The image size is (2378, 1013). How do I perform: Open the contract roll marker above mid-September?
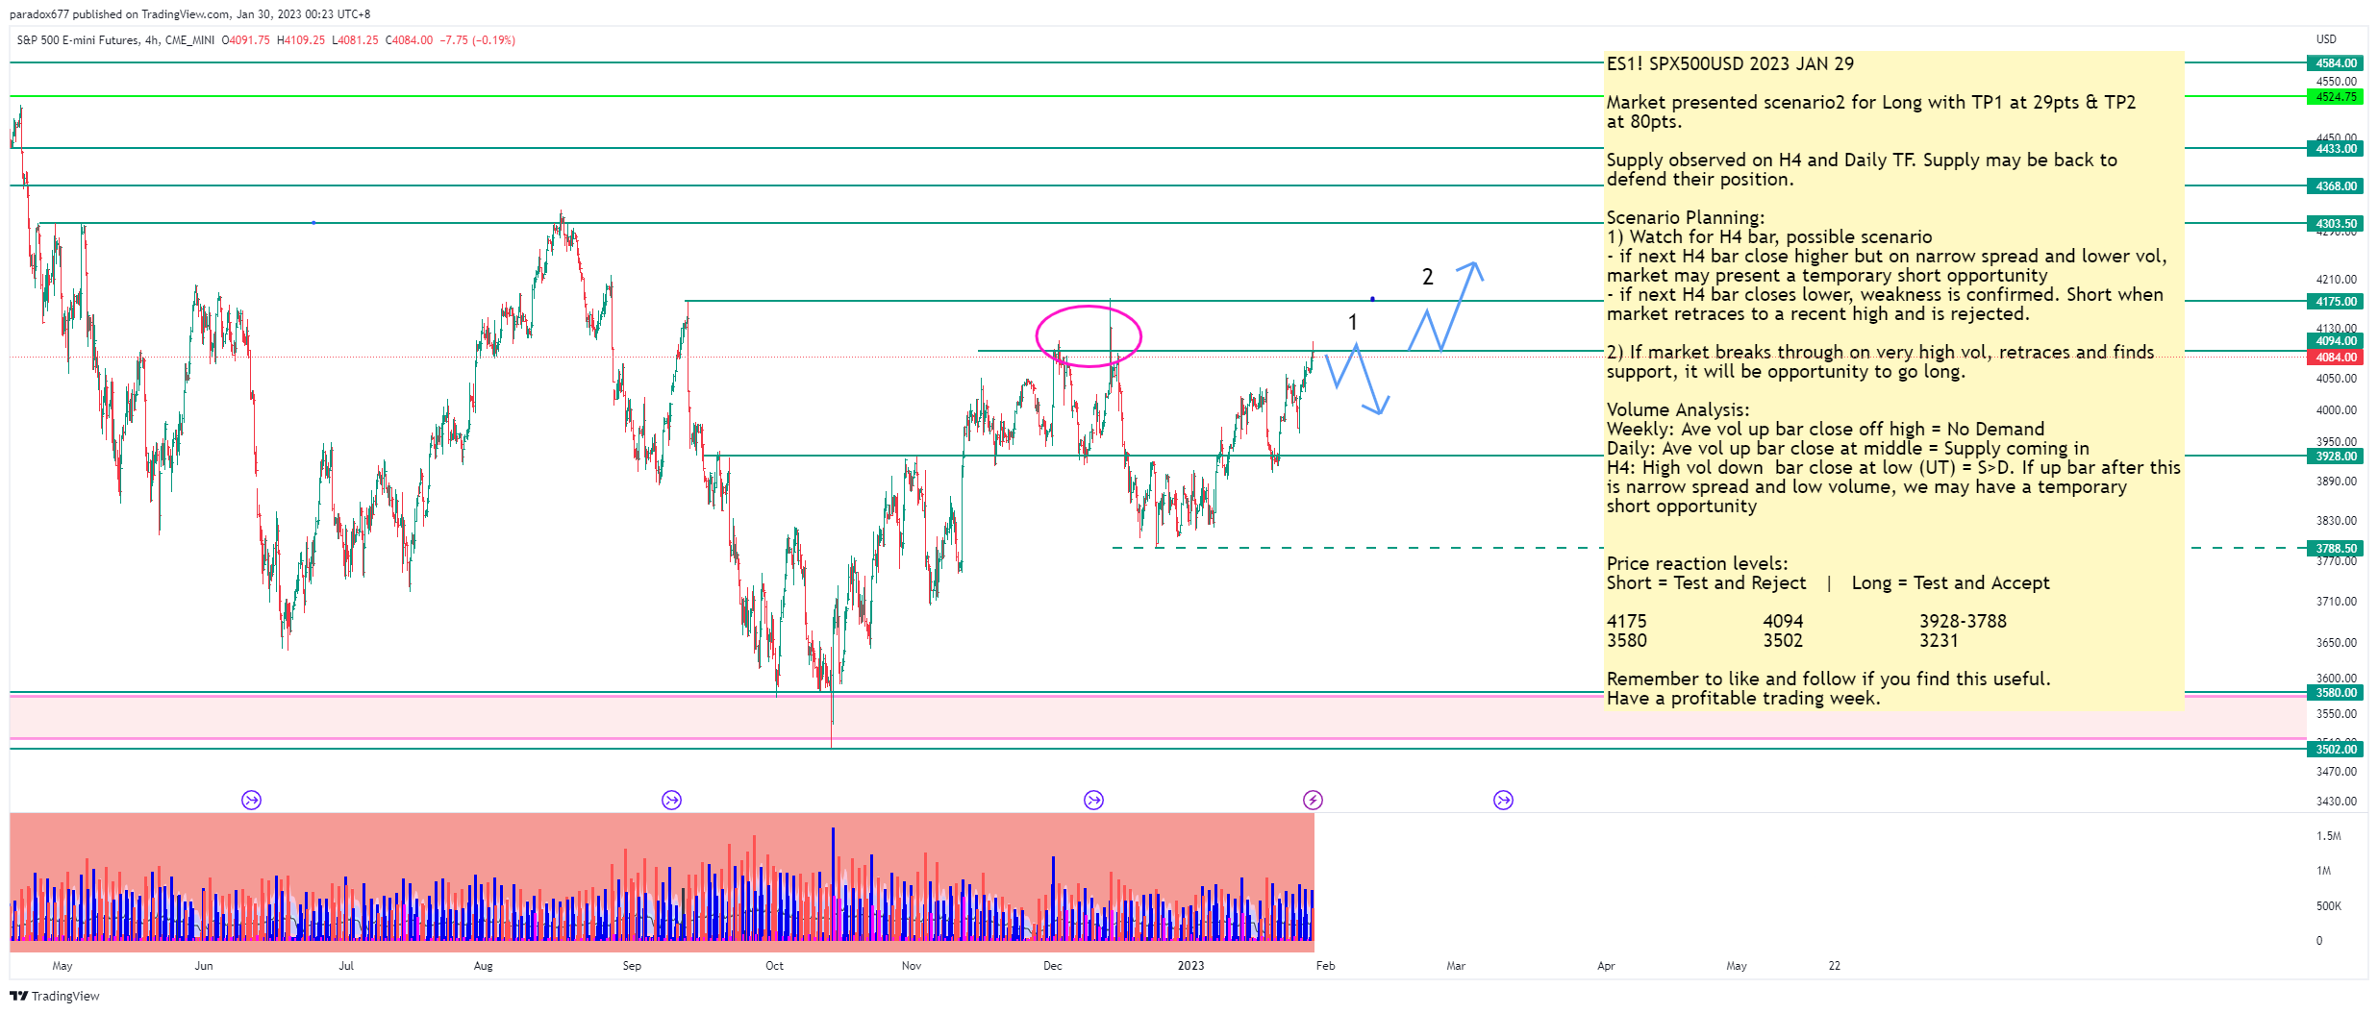[x=671, y=800]
